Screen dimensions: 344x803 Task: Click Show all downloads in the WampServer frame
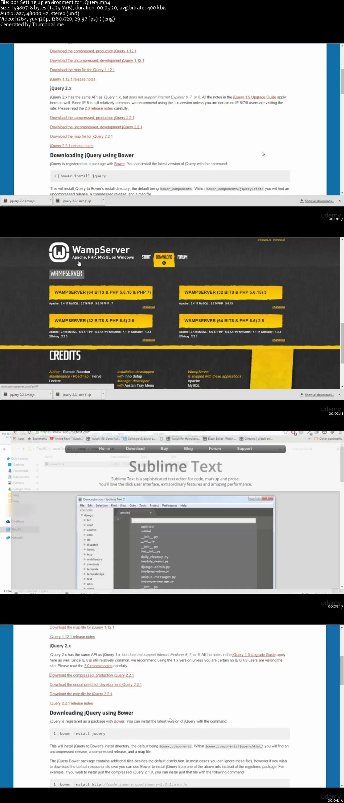point(319,395)
